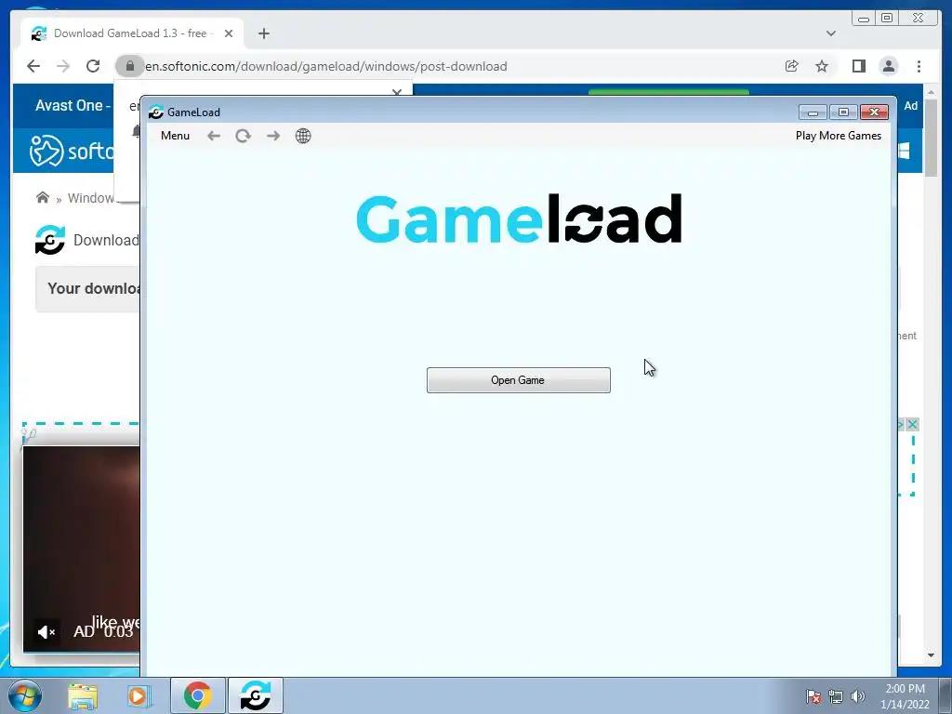
Task: Open Chrome side panel
Action: (x=858, y=66)
